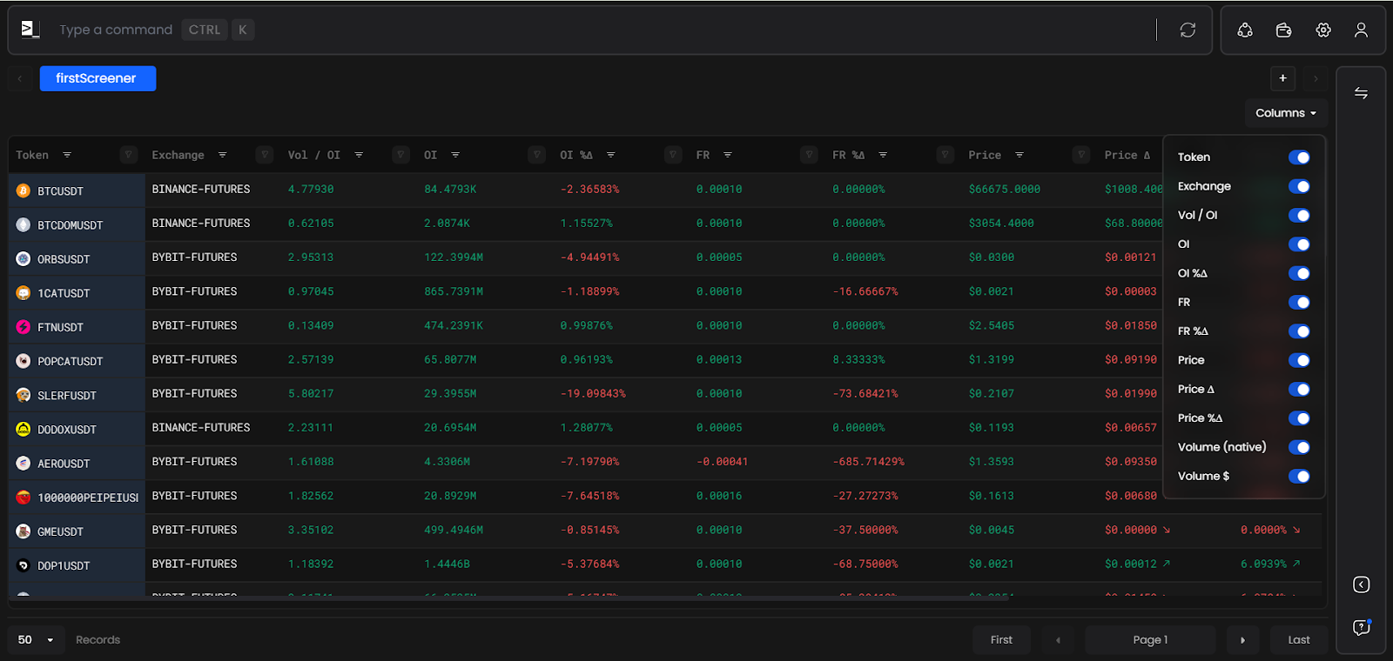Click the Vol / OI column sort icon

[x=359, y=155]
